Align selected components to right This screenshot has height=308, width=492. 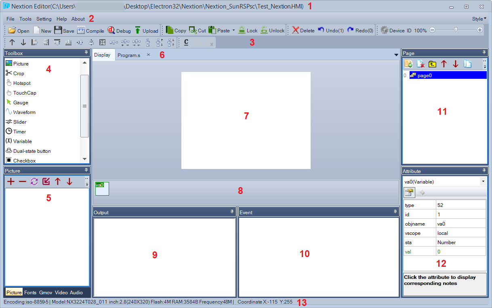coord(46,42)
